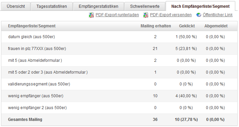Image resolution: width=239 pixels, height=127 pixels.
Task: Click the 'wenig empfänger 2 (aus 500er)' row
Action: (119, 108)
